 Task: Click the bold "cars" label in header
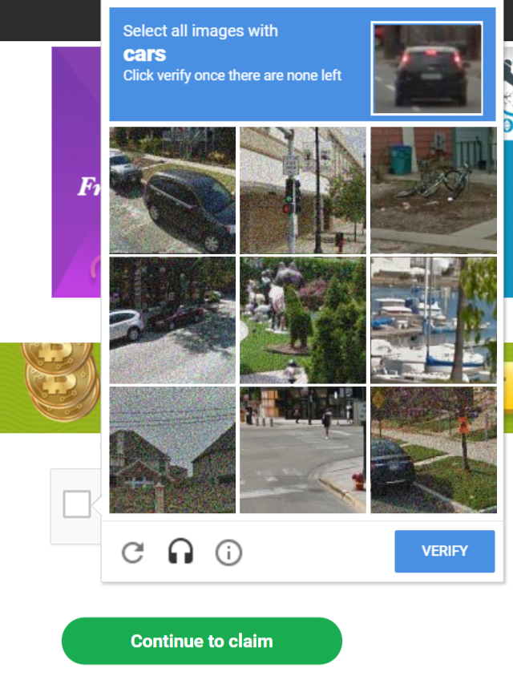point(144,55)
